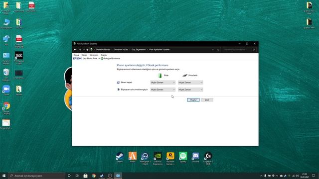Open the Düzen menu

[84, 55]
